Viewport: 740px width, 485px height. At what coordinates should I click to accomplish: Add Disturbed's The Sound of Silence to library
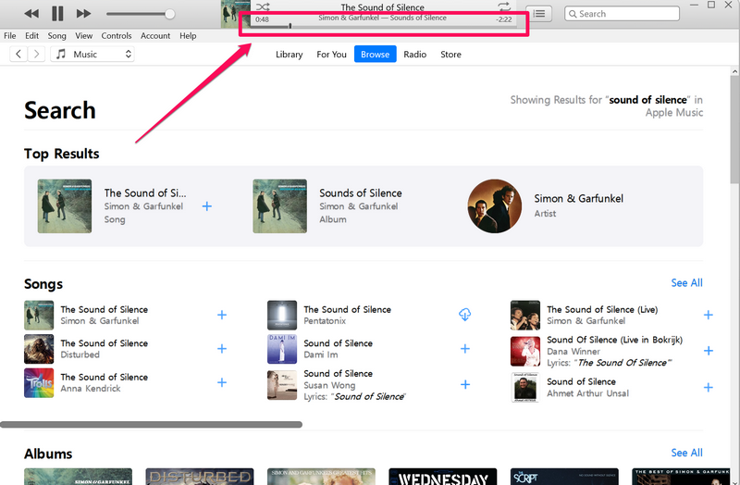point(222,349)
